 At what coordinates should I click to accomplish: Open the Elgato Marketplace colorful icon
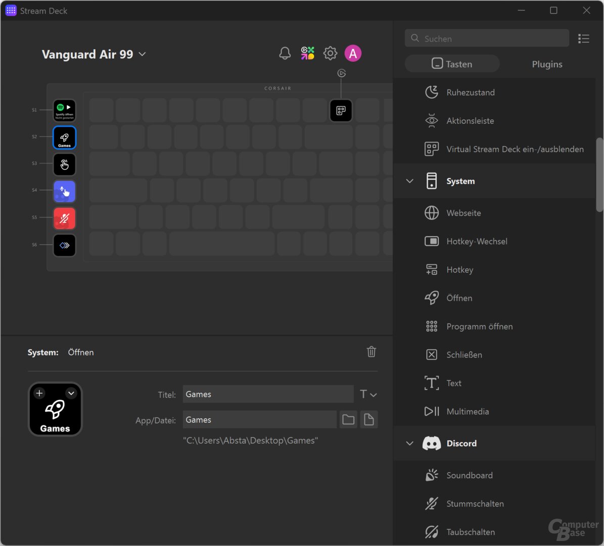[x=307, y=54]
